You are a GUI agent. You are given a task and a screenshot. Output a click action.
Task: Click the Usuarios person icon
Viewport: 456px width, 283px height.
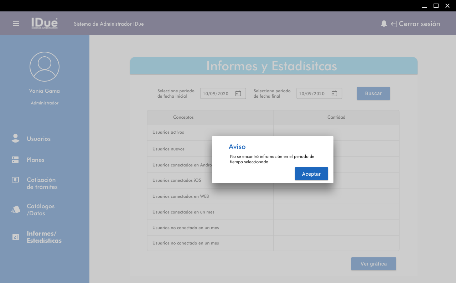click(x=15, y=139)
